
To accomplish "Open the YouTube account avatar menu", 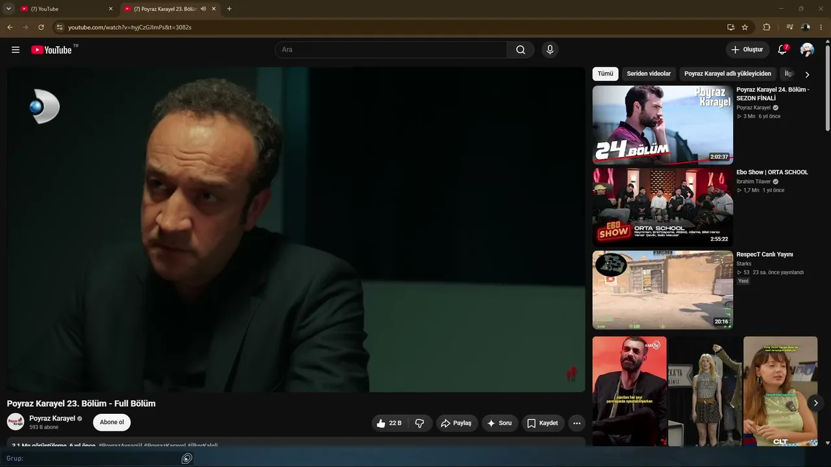I will pyautogui.click(x=807, y=50).
